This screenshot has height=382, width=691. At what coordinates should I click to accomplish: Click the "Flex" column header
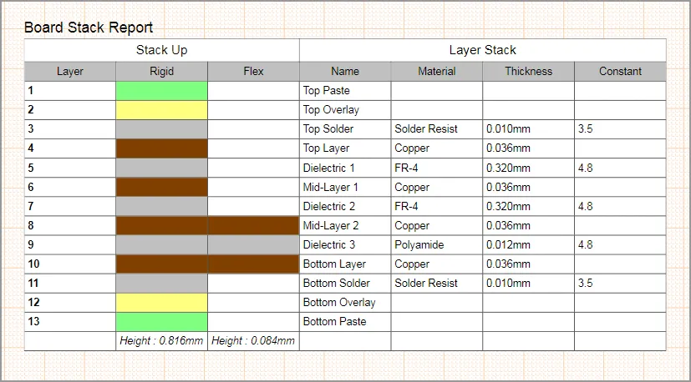253,71
